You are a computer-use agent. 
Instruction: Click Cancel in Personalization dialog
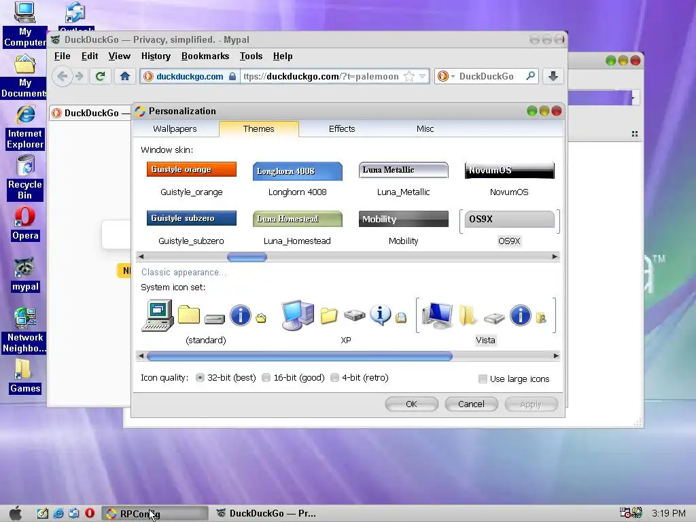[471, 404]
